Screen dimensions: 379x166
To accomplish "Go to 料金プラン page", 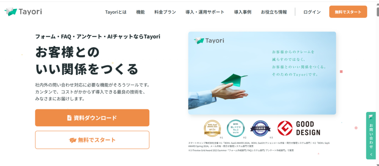I will click(x=165, y=12).
